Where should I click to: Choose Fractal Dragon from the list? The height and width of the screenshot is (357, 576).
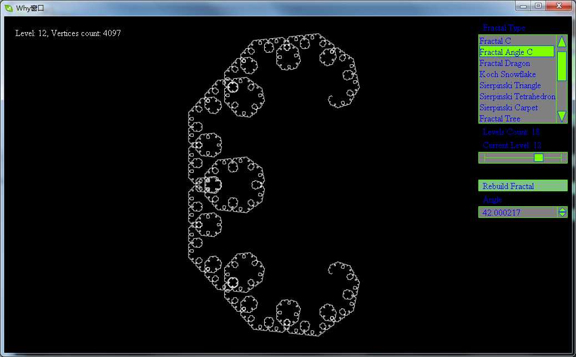[x=517, y=63]
